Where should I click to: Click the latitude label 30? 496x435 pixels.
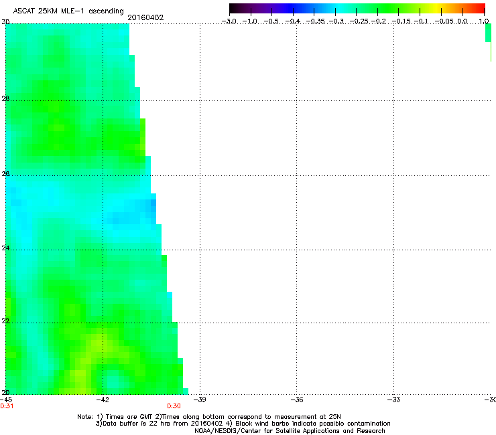[x=5, y=22]
